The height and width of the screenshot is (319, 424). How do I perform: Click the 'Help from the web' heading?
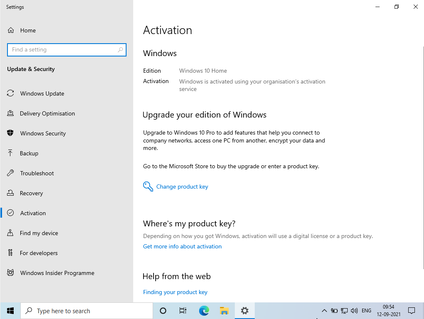[x=176, y=276]
